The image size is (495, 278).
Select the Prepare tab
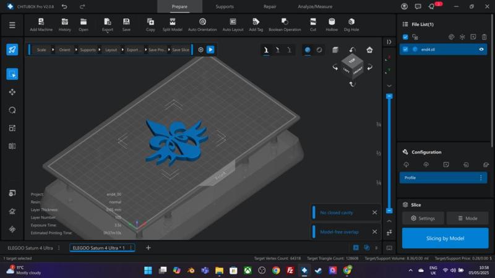(x=179, y=6)
